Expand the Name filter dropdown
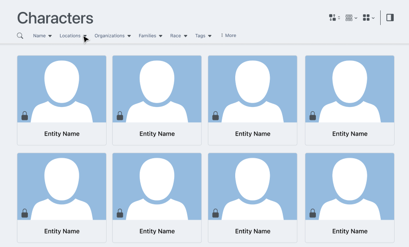This screenshot has width=409, height=247. 42,35
